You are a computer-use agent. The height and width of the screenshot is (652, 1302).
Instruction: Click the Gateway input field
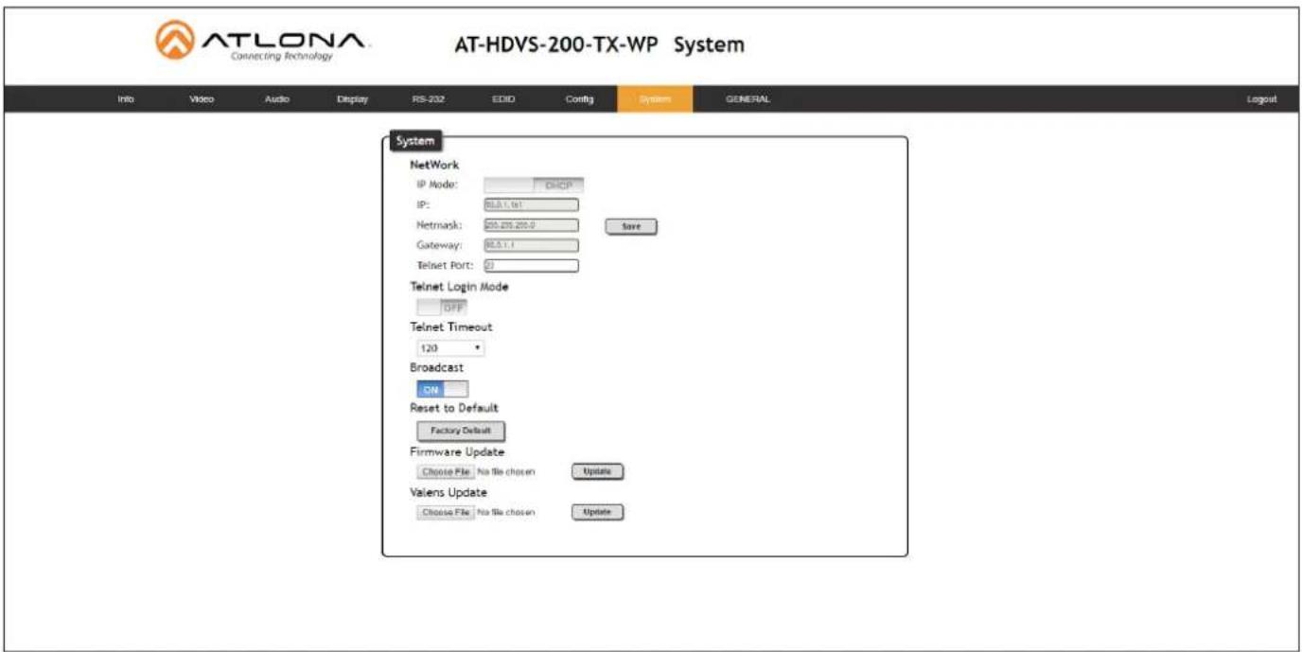[x=531, y=245]
